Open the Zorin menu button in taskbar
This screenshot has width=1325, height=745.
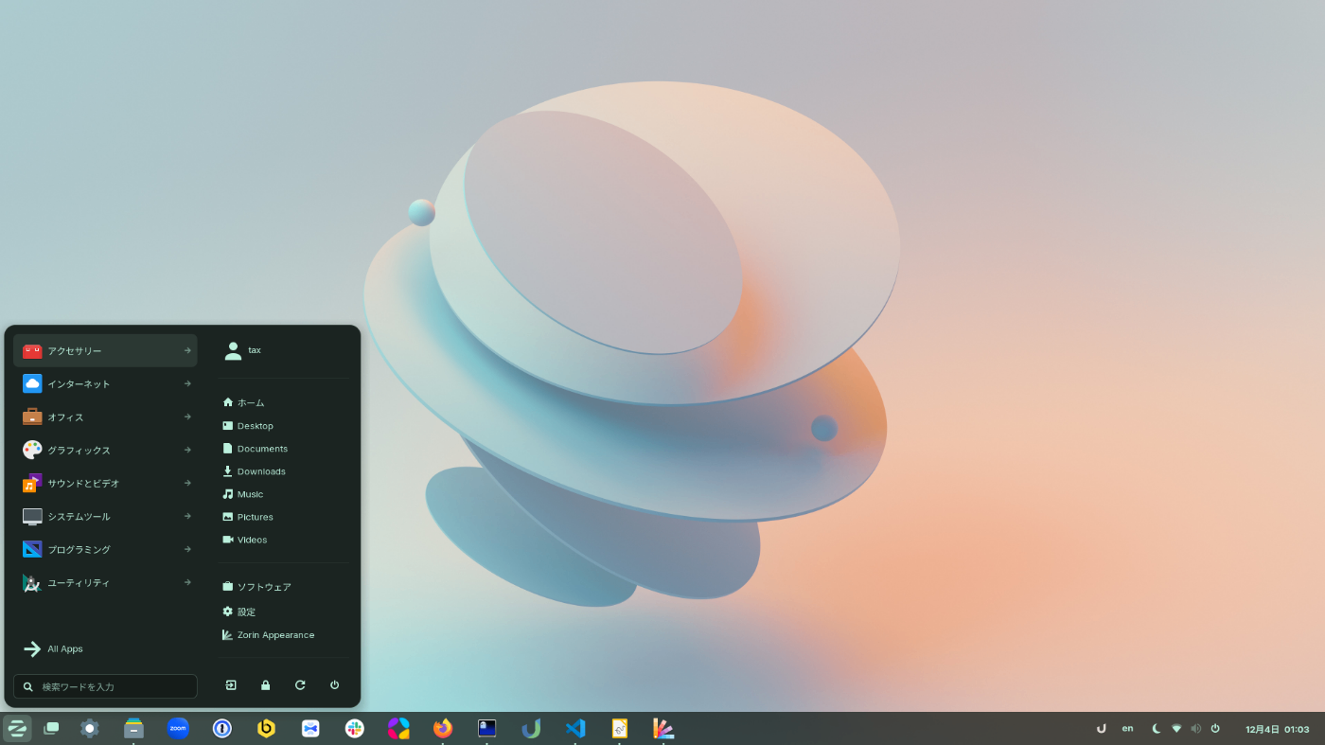(17, 728)
